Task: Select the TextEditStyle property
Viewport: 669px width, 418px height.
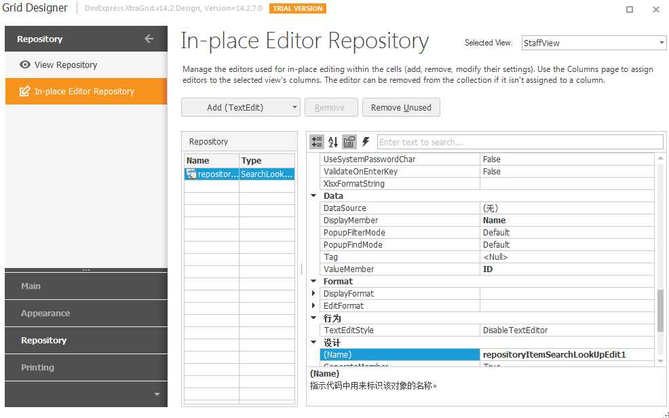Action: pyautogui.click(x=400, y=330)
